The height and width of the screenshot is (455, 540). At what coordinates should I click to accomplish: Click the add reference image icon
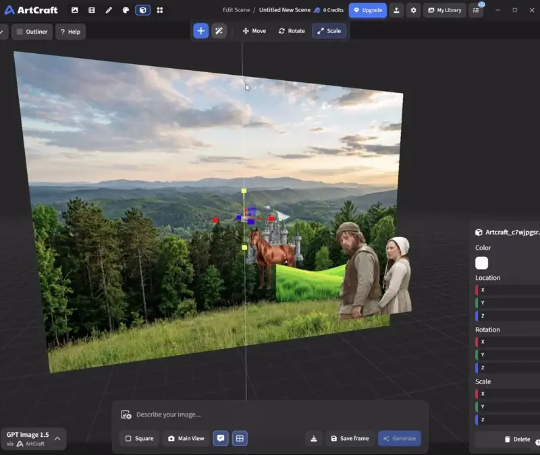pos(126,415)
